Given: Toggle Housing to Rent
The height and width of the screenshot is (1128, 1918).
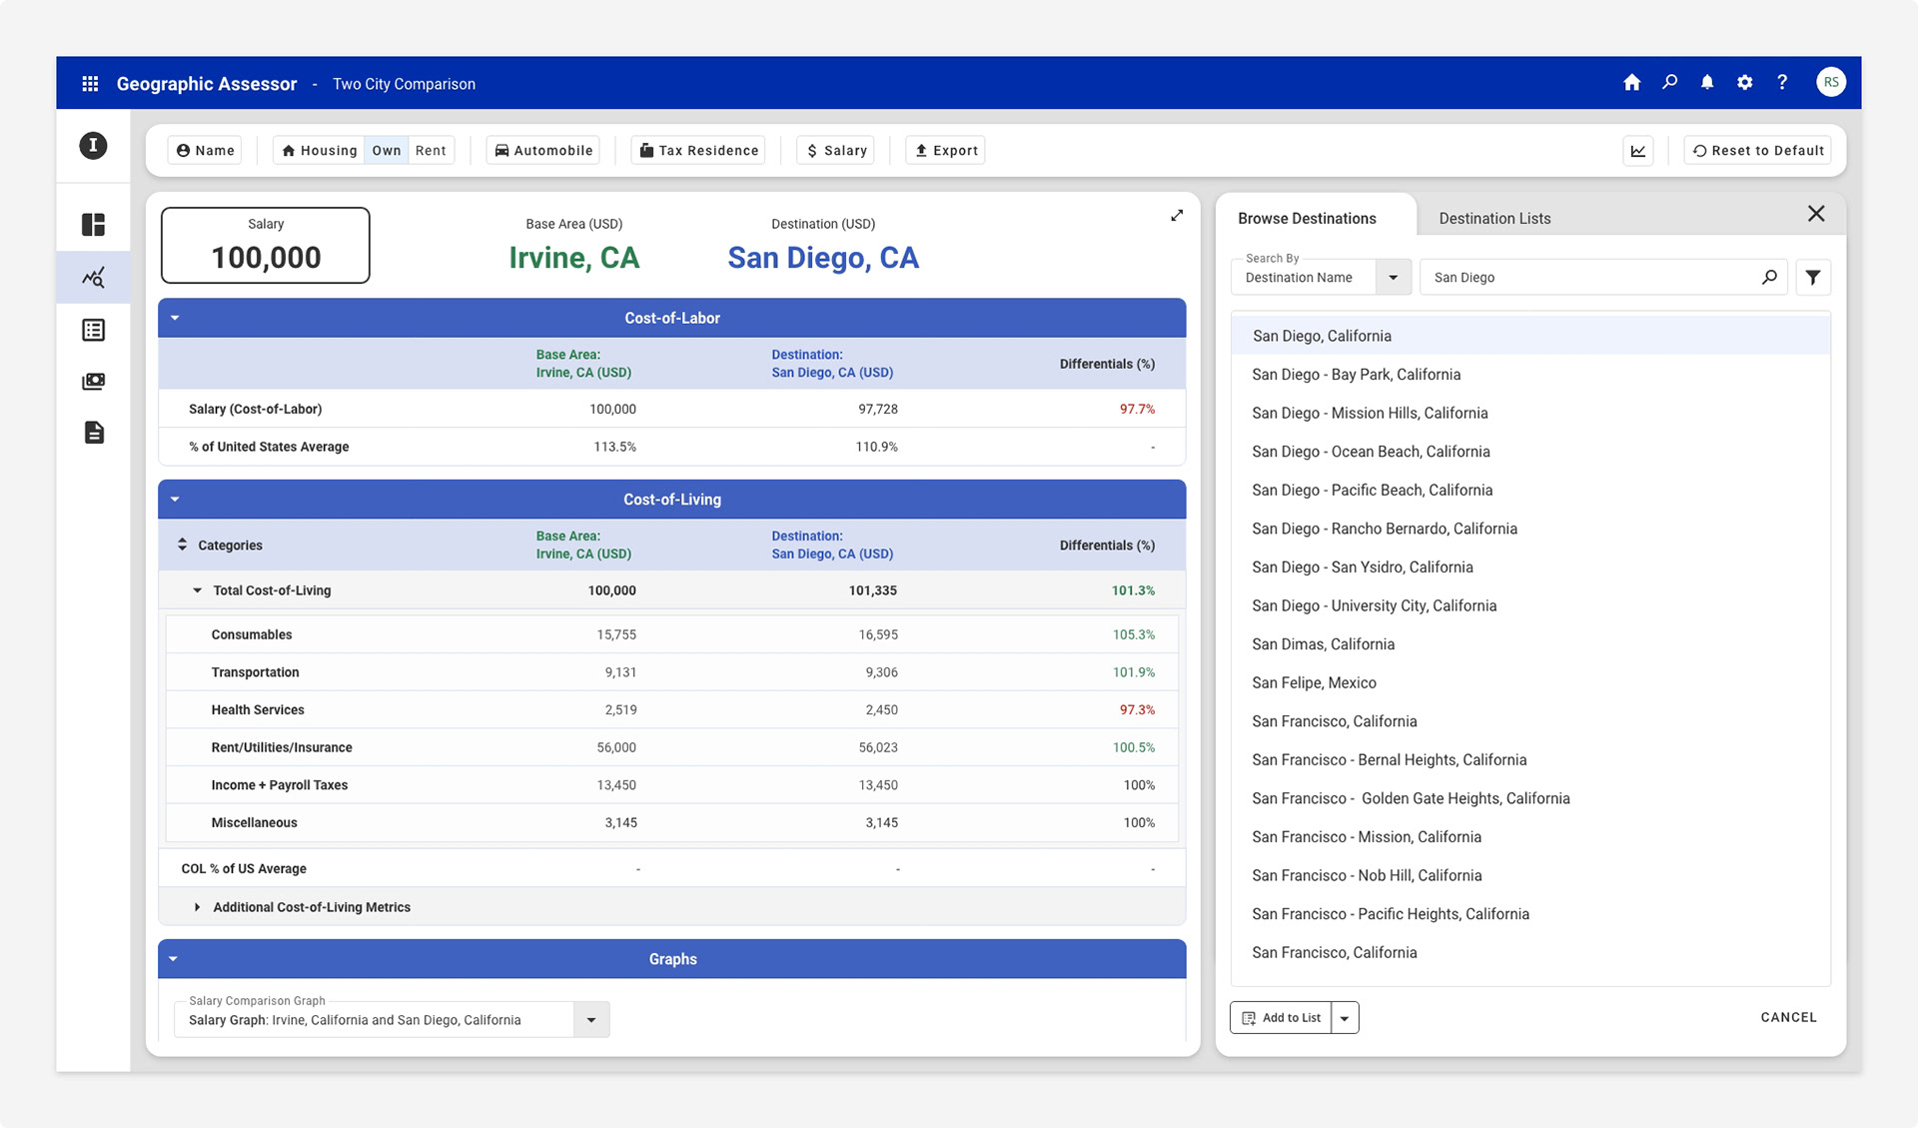Looking at the screenshot, I should click(x=431, y=151).
